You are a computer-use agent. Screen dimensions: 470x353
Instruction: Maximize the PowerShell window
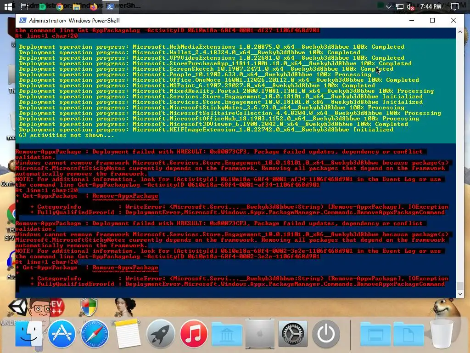tap(432, 20)
